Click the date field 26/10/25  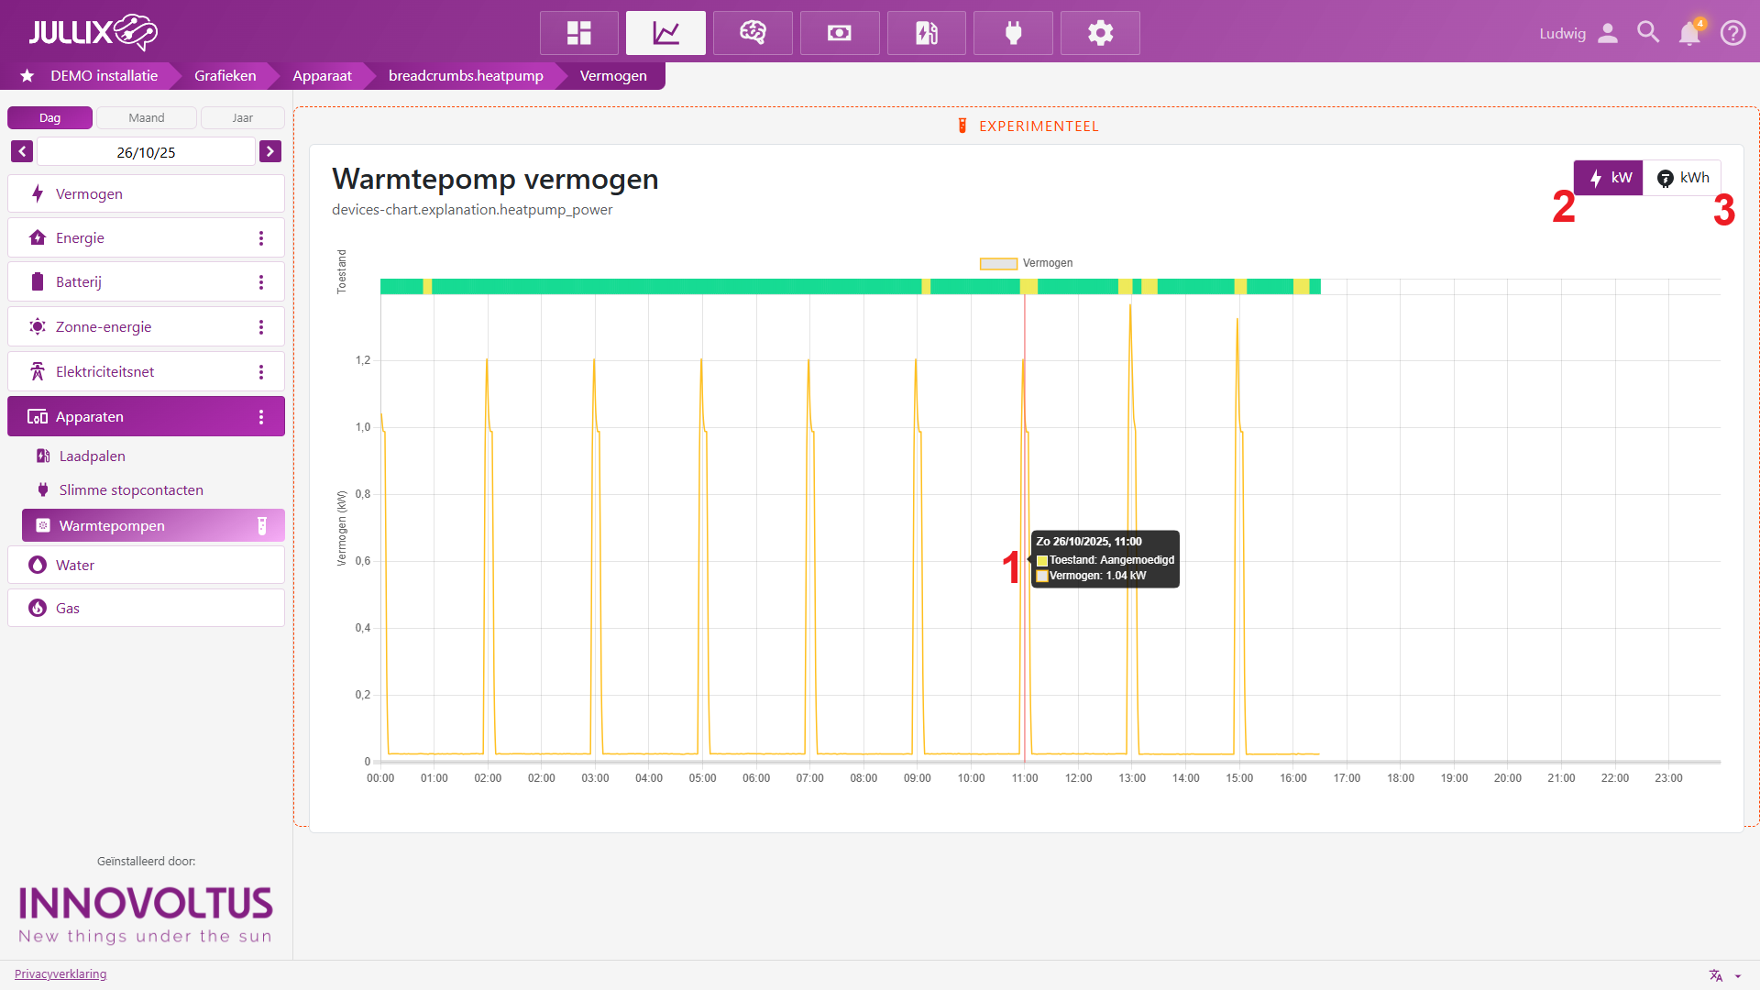146,152
